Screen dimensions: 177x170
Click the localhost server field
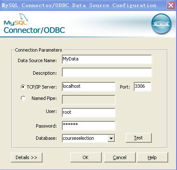coord(89,86)
